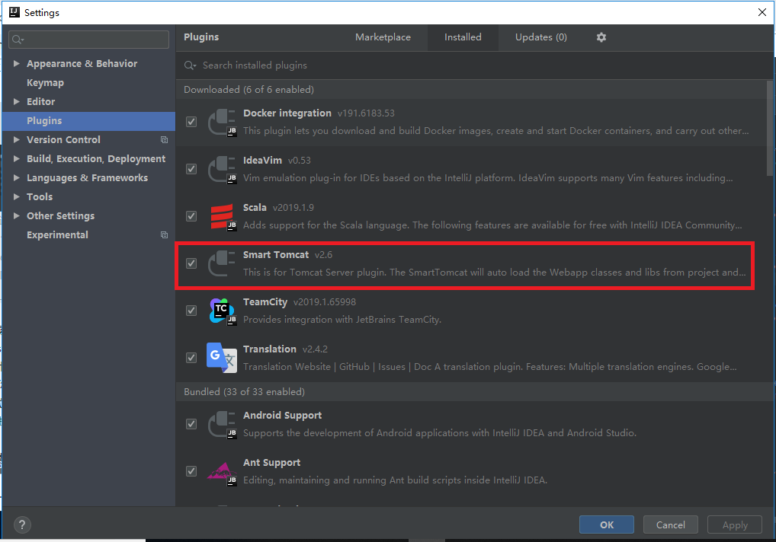Switch to the Marketplace tab

pyautogui.click(x=383, y=37)
